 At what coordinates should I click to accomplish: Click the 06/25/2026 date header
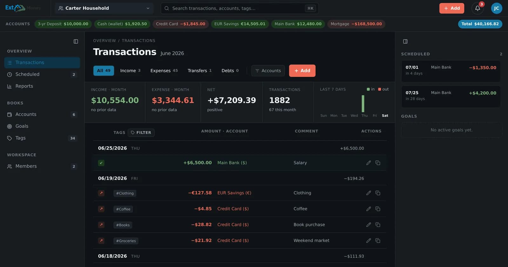[112, 148]
